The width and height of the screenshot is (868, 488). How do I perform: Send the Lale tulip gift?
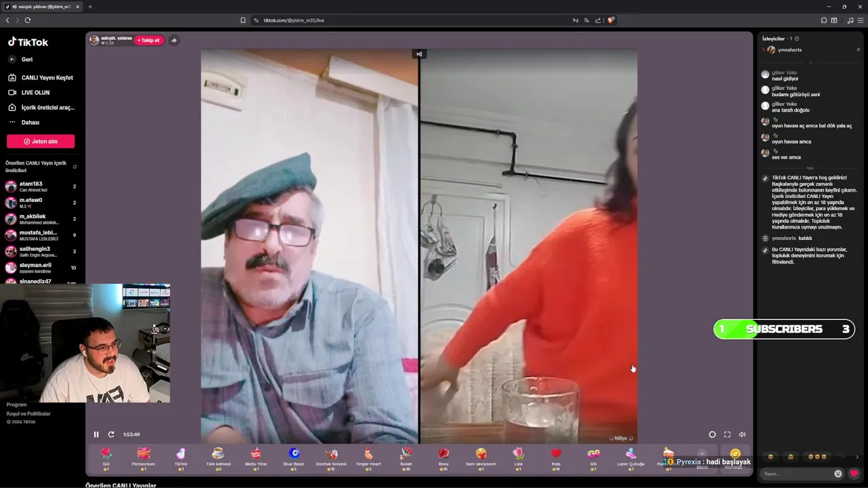pyautogui.click(x=519, y=458)
